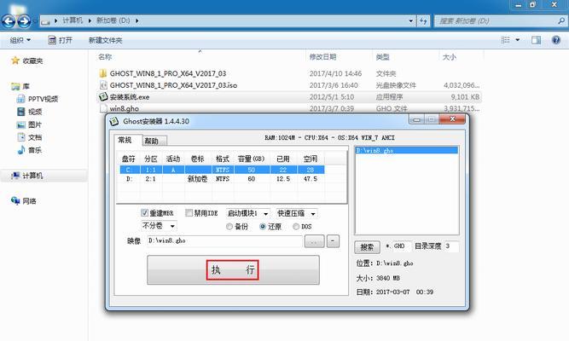Toggle the 禁用IDE checkbox
The width and height of the screenshot is (569, 341).
pos(189,213)
